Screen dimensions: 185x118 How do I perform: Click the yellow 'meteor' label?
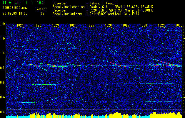coord(42,9)
